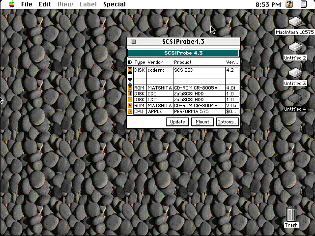The width and height of the screenshot is (315, 236).
Task: Open the Apple menu
Action: [12, 4]
